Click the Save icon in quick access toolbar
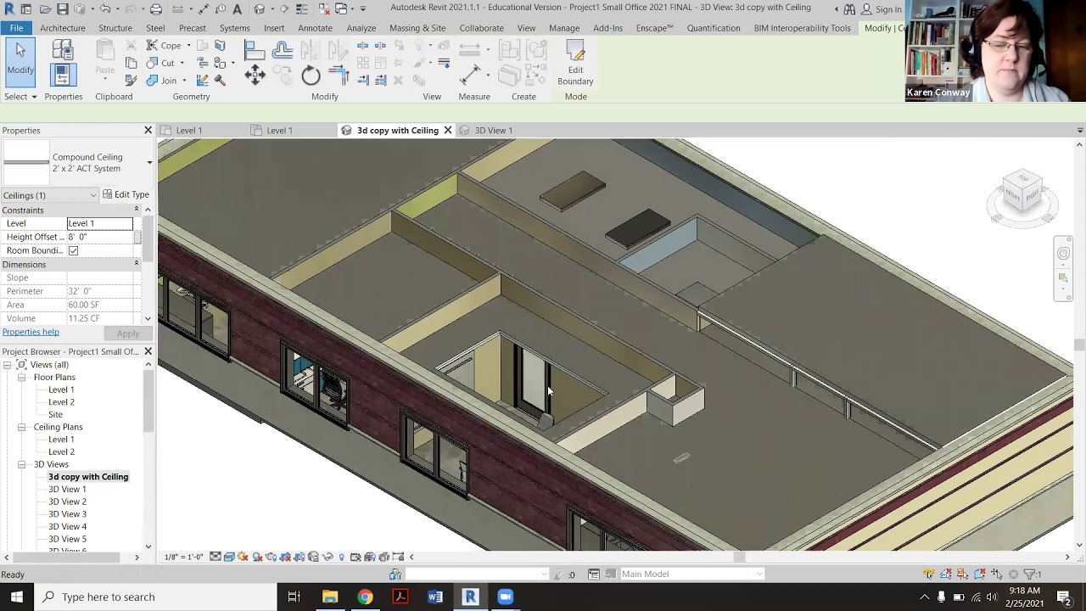The height and width of the screenshot is (611, 1086). (62, 9)
